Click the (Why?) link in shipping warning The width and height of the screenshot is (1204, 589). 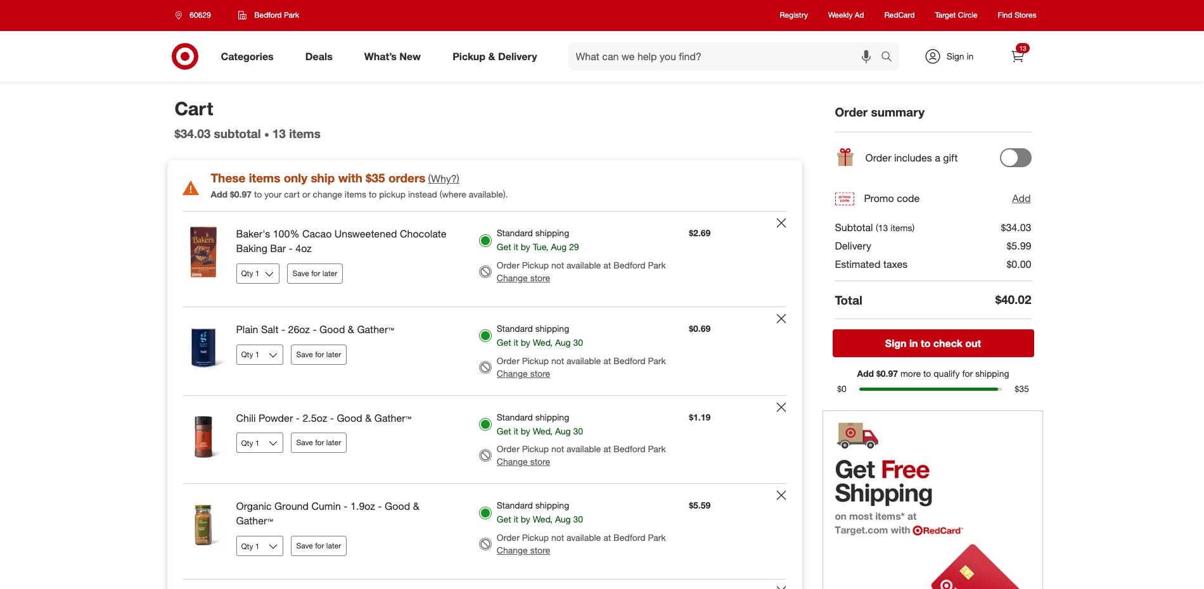444,179
